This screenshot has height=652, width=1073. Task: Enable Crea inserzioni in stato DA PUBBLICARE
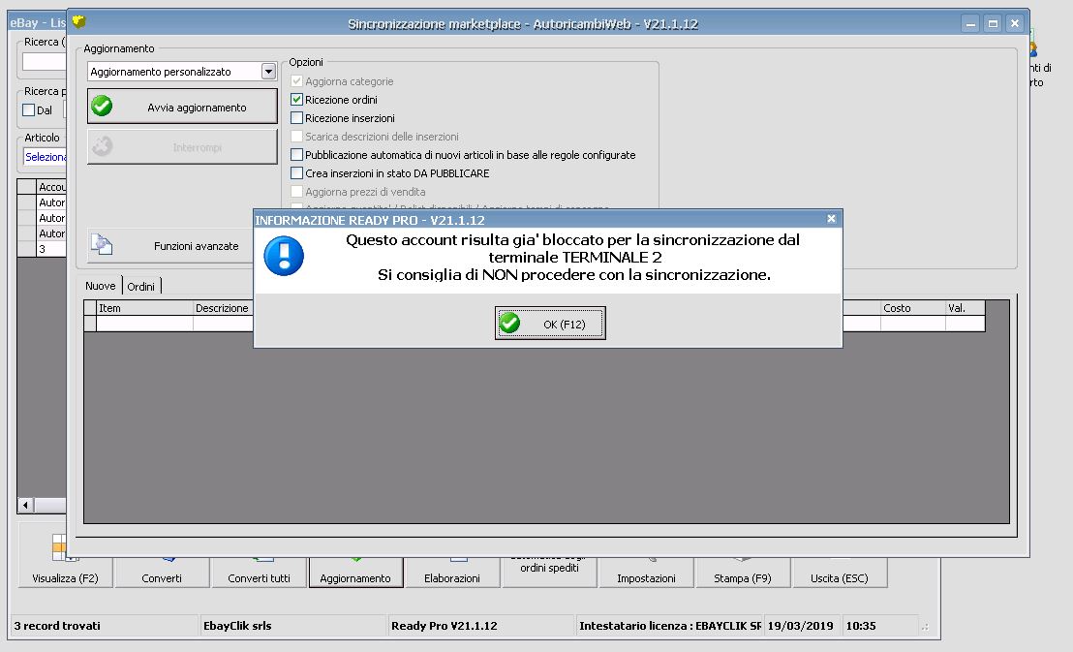pyautogui.click(x=297, y=173)
